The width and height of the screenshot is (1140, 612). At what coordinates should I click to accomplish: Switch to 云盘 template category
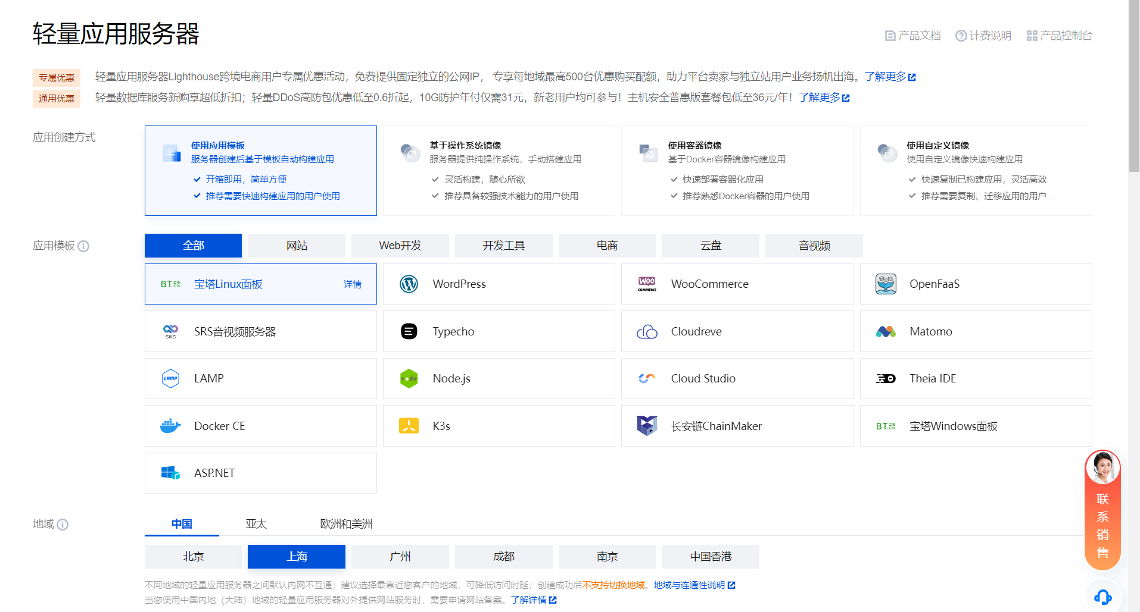711,246
